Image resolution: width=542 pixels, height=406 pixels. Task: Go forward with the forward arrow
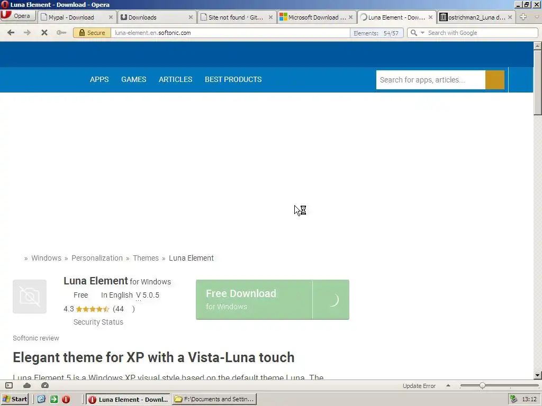(x=27, y=32)
